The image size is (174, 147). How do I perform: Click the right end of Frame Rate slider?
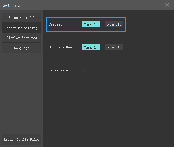coord(122,70)
